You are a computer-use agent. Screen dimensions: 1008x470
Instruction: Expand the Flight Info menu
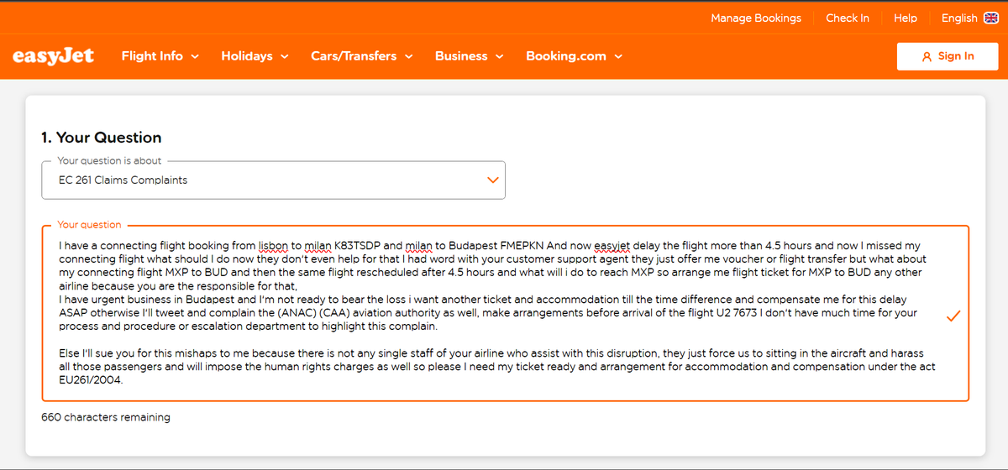(160, 56)
